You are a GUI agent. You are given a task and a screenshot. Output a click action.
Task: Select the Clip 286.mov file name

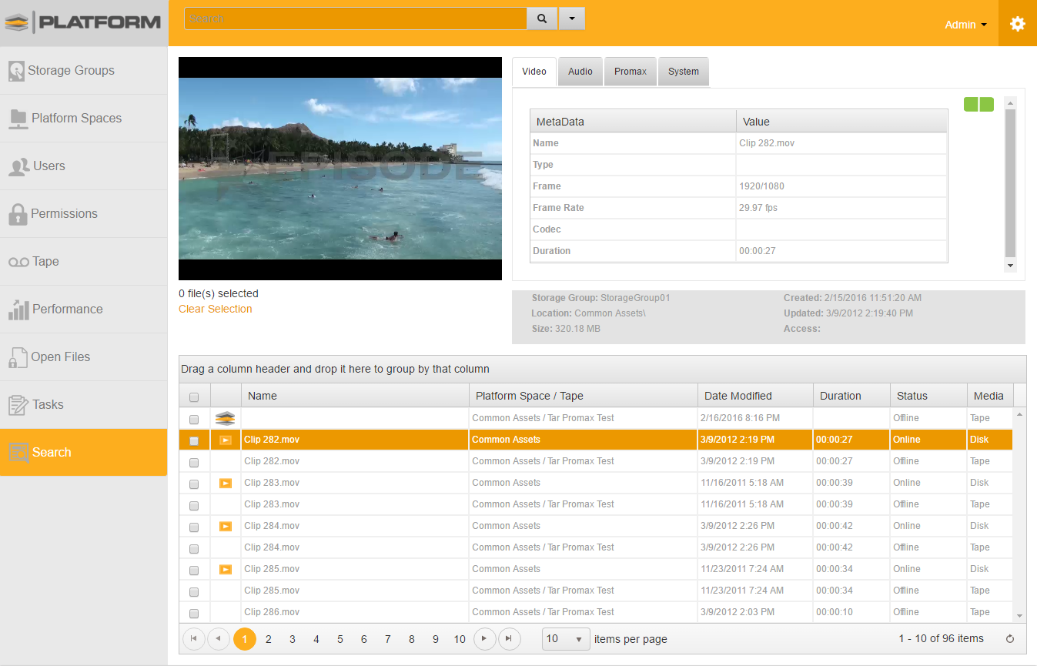(272, 612)
